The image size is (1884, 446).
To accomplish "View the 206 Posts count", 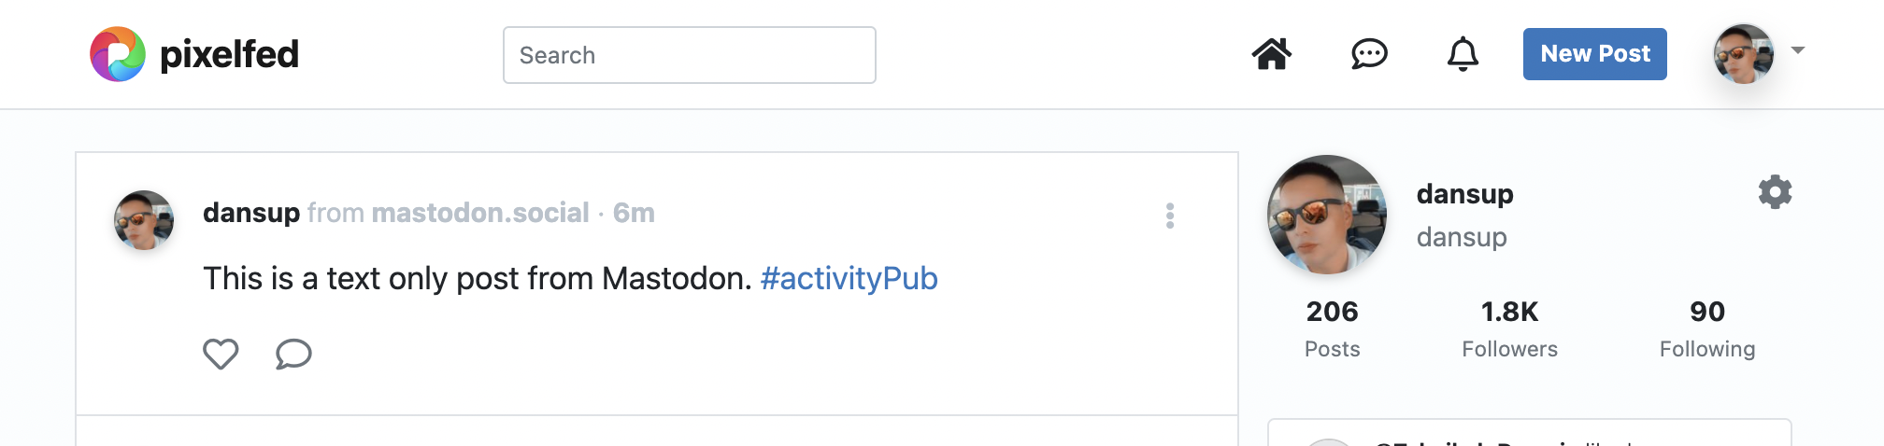I will click(1333, 328).
